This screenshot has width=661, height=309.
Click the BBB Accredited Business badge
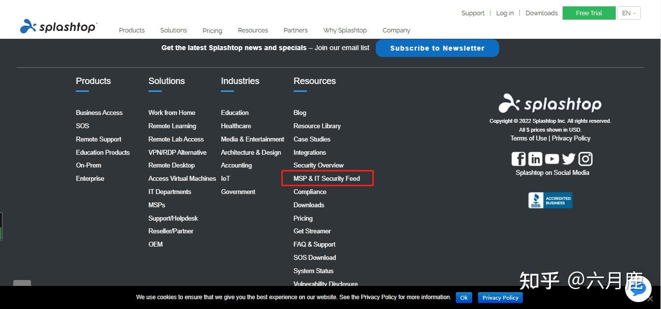coord(550,200)
